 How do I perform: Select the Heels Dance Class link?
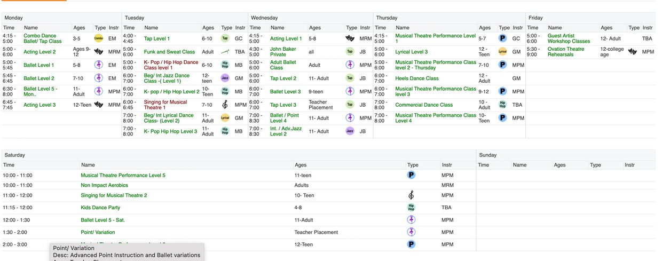coord(416,78)
